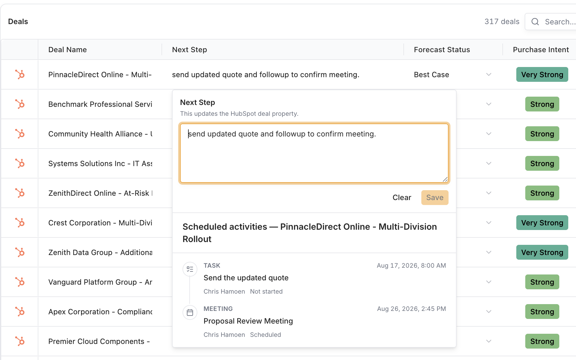Image resolution: width=576 pixels, height=360 pixels.
Task: Click Strong badge for ZenithDirect Online row
Action: (x=542, y=193)
